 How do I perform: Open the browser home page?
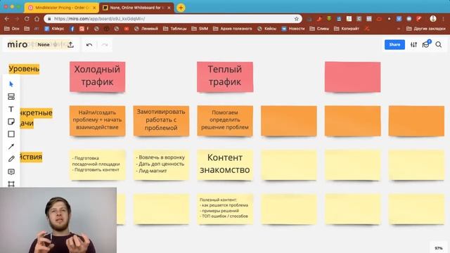[37, 19]
